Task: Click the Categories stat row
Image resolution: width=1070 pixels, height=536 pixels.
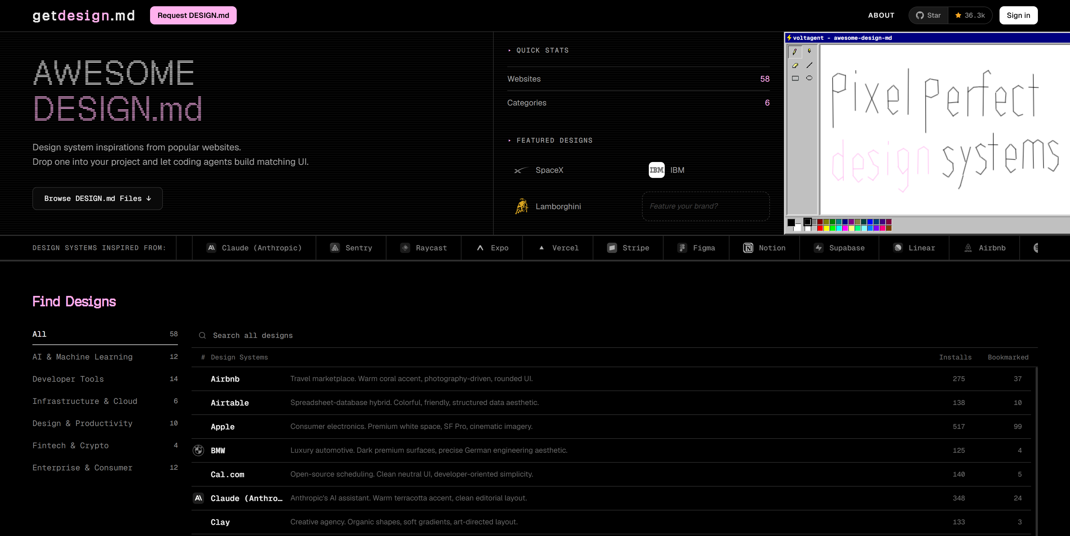Action: [x=638, y=103]
